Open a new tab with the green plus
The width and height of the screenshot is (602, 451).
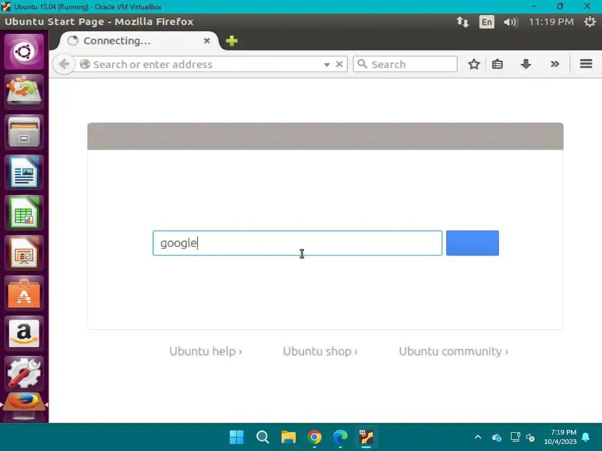point(232,41)
